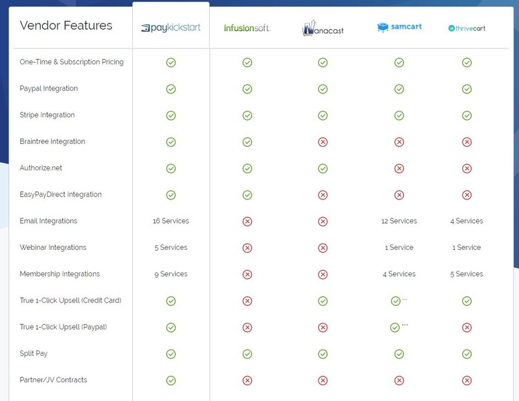519x401 pixels.
Task: Click the footnote dots beside SamCart credit card upsell
Action: click(x=405, y=299)
